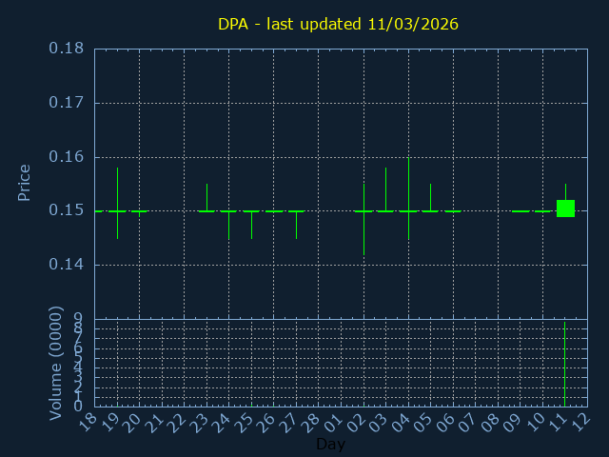Click the Day x-axis label
This screenshot has height=457, width=609.
tap(330, 445)
